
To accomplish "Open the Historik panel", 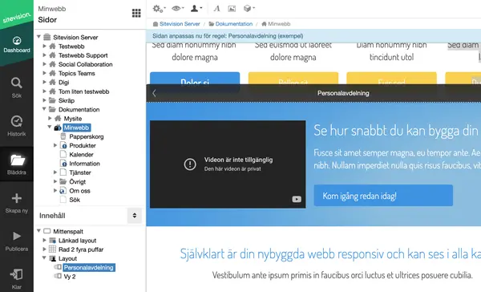I will [17, 126].
